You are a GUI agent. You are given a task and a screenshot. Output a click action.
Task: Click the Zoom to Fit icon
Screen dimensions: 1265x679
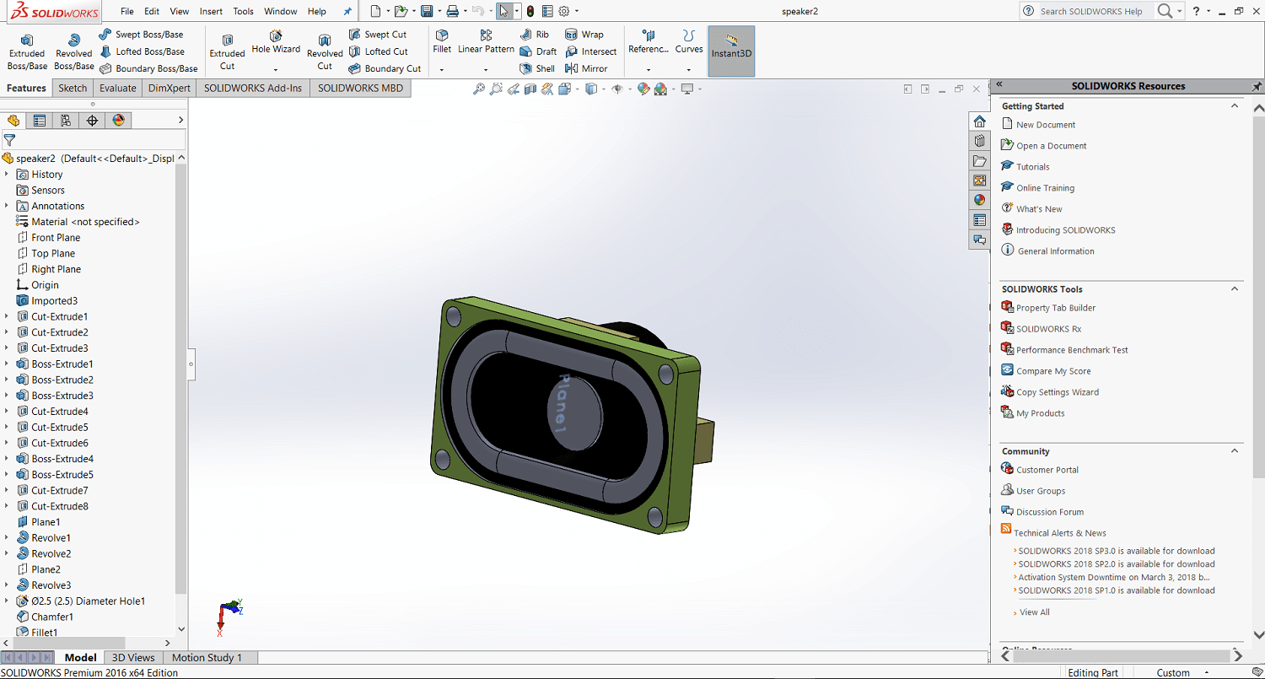point(479,89)
